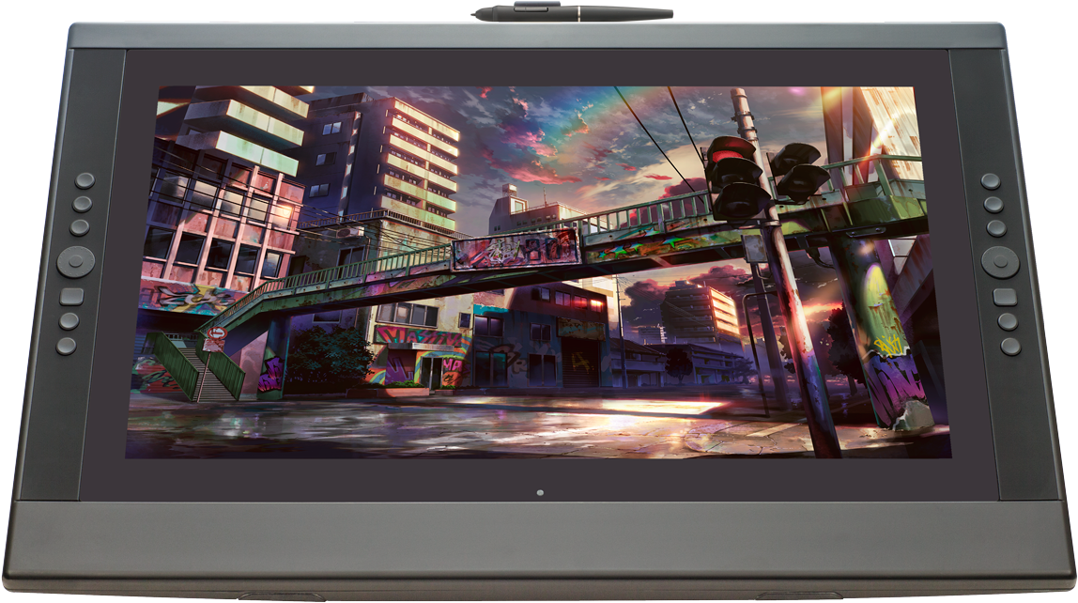Select the stylus pen resting above the tablet

coord(572,11)
